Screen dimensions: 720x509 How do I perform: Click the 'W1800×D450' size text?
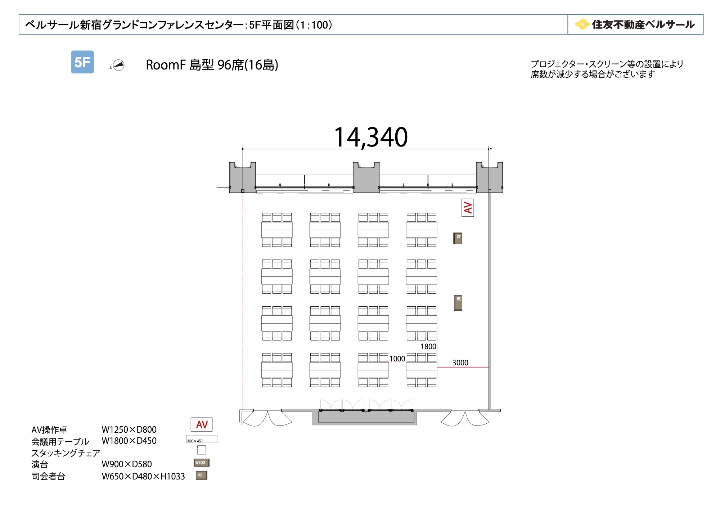(x=129, y=441)
